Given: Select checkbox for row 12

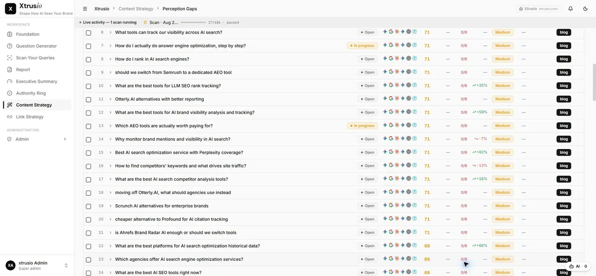Looking at the screenshot, I should point(89,113).
